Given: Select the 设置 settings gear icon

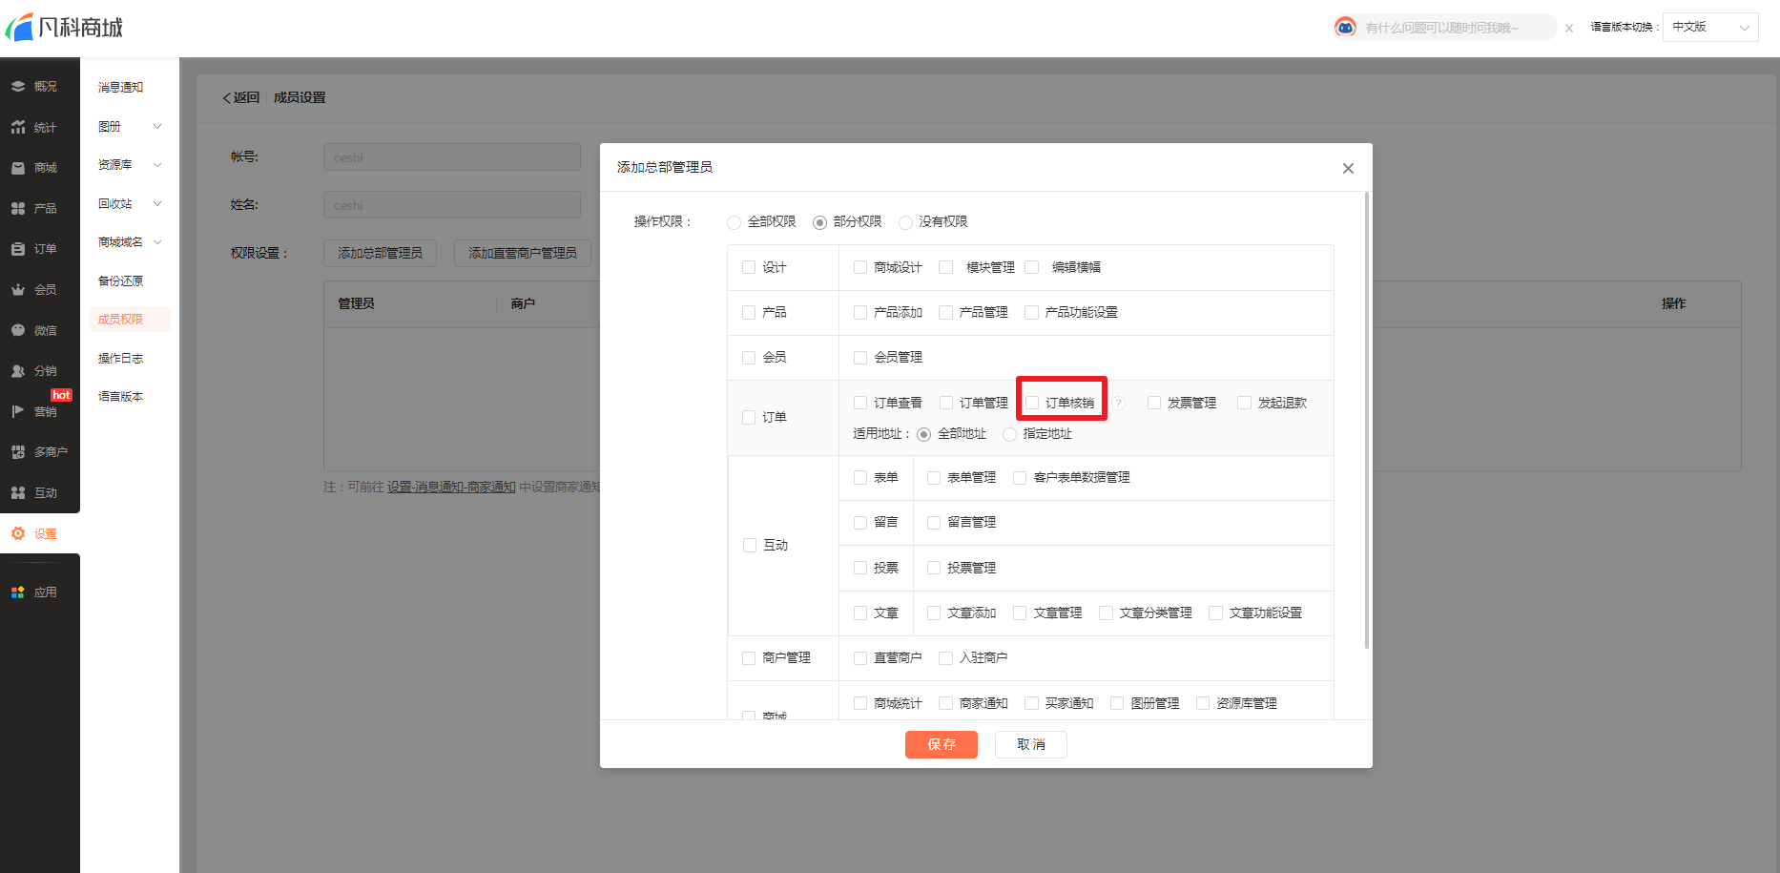Looking at the screenshot, I should click(18, 533).
